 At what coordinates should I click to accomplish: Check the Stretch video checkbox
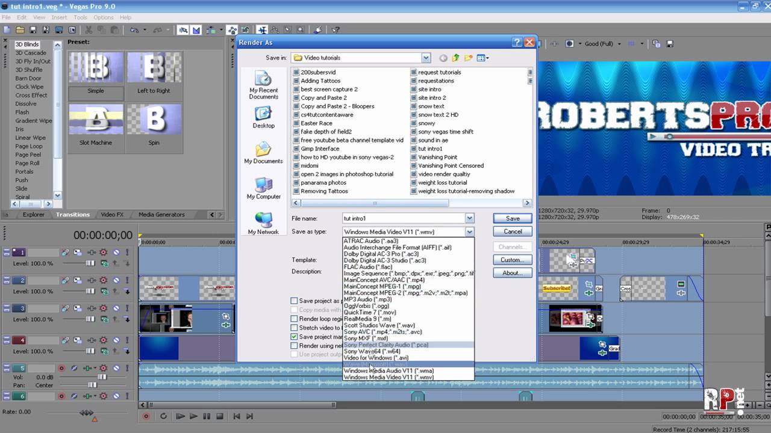point(295,328)
